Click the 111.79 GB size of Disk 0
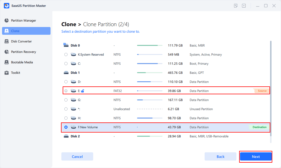This screenshot has height=168, width=281. (175, 45)
